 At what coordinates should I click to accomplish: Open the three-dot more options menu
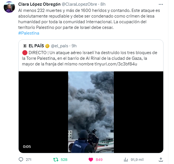(x=161, y=5)
